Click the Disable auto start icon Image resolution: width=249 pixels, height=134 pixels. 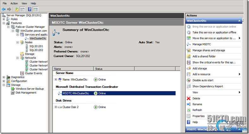coord(189,80)
